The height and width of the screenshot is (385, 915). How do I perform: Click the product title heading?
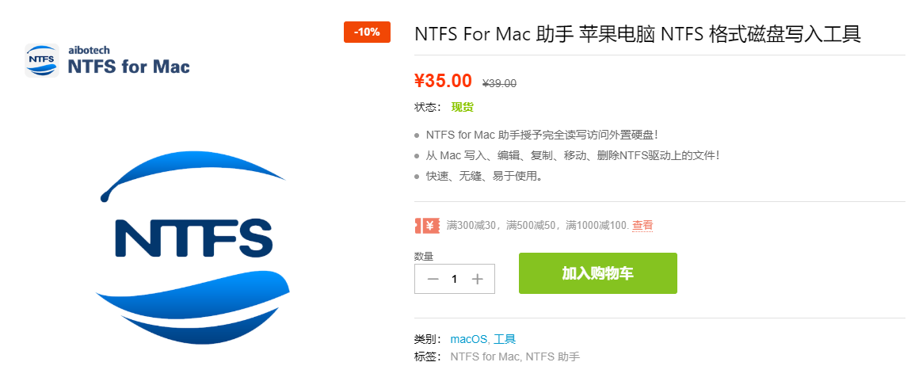[x=638, y=34]
